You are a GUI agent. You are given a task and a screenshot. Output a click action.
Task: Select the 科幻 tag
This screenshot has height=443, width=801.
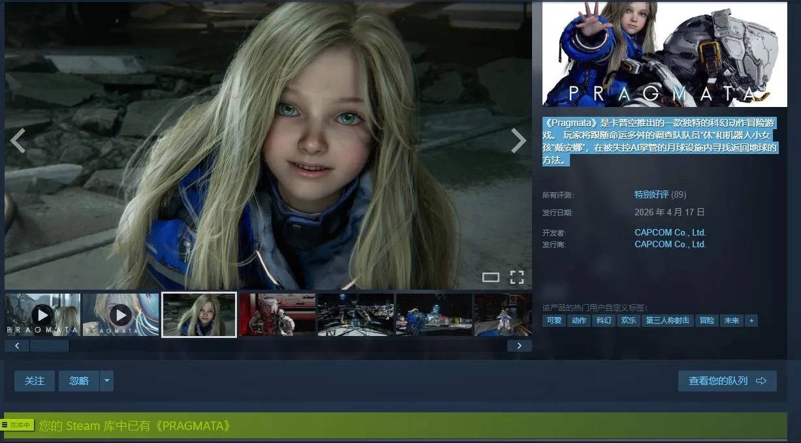(603, 320)
